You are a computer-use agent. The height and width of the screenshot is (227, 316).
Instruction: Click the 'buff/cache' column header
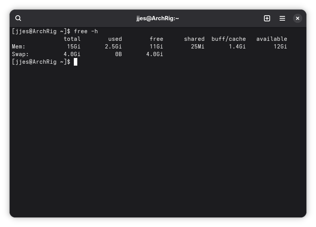(x=228, y=39)
